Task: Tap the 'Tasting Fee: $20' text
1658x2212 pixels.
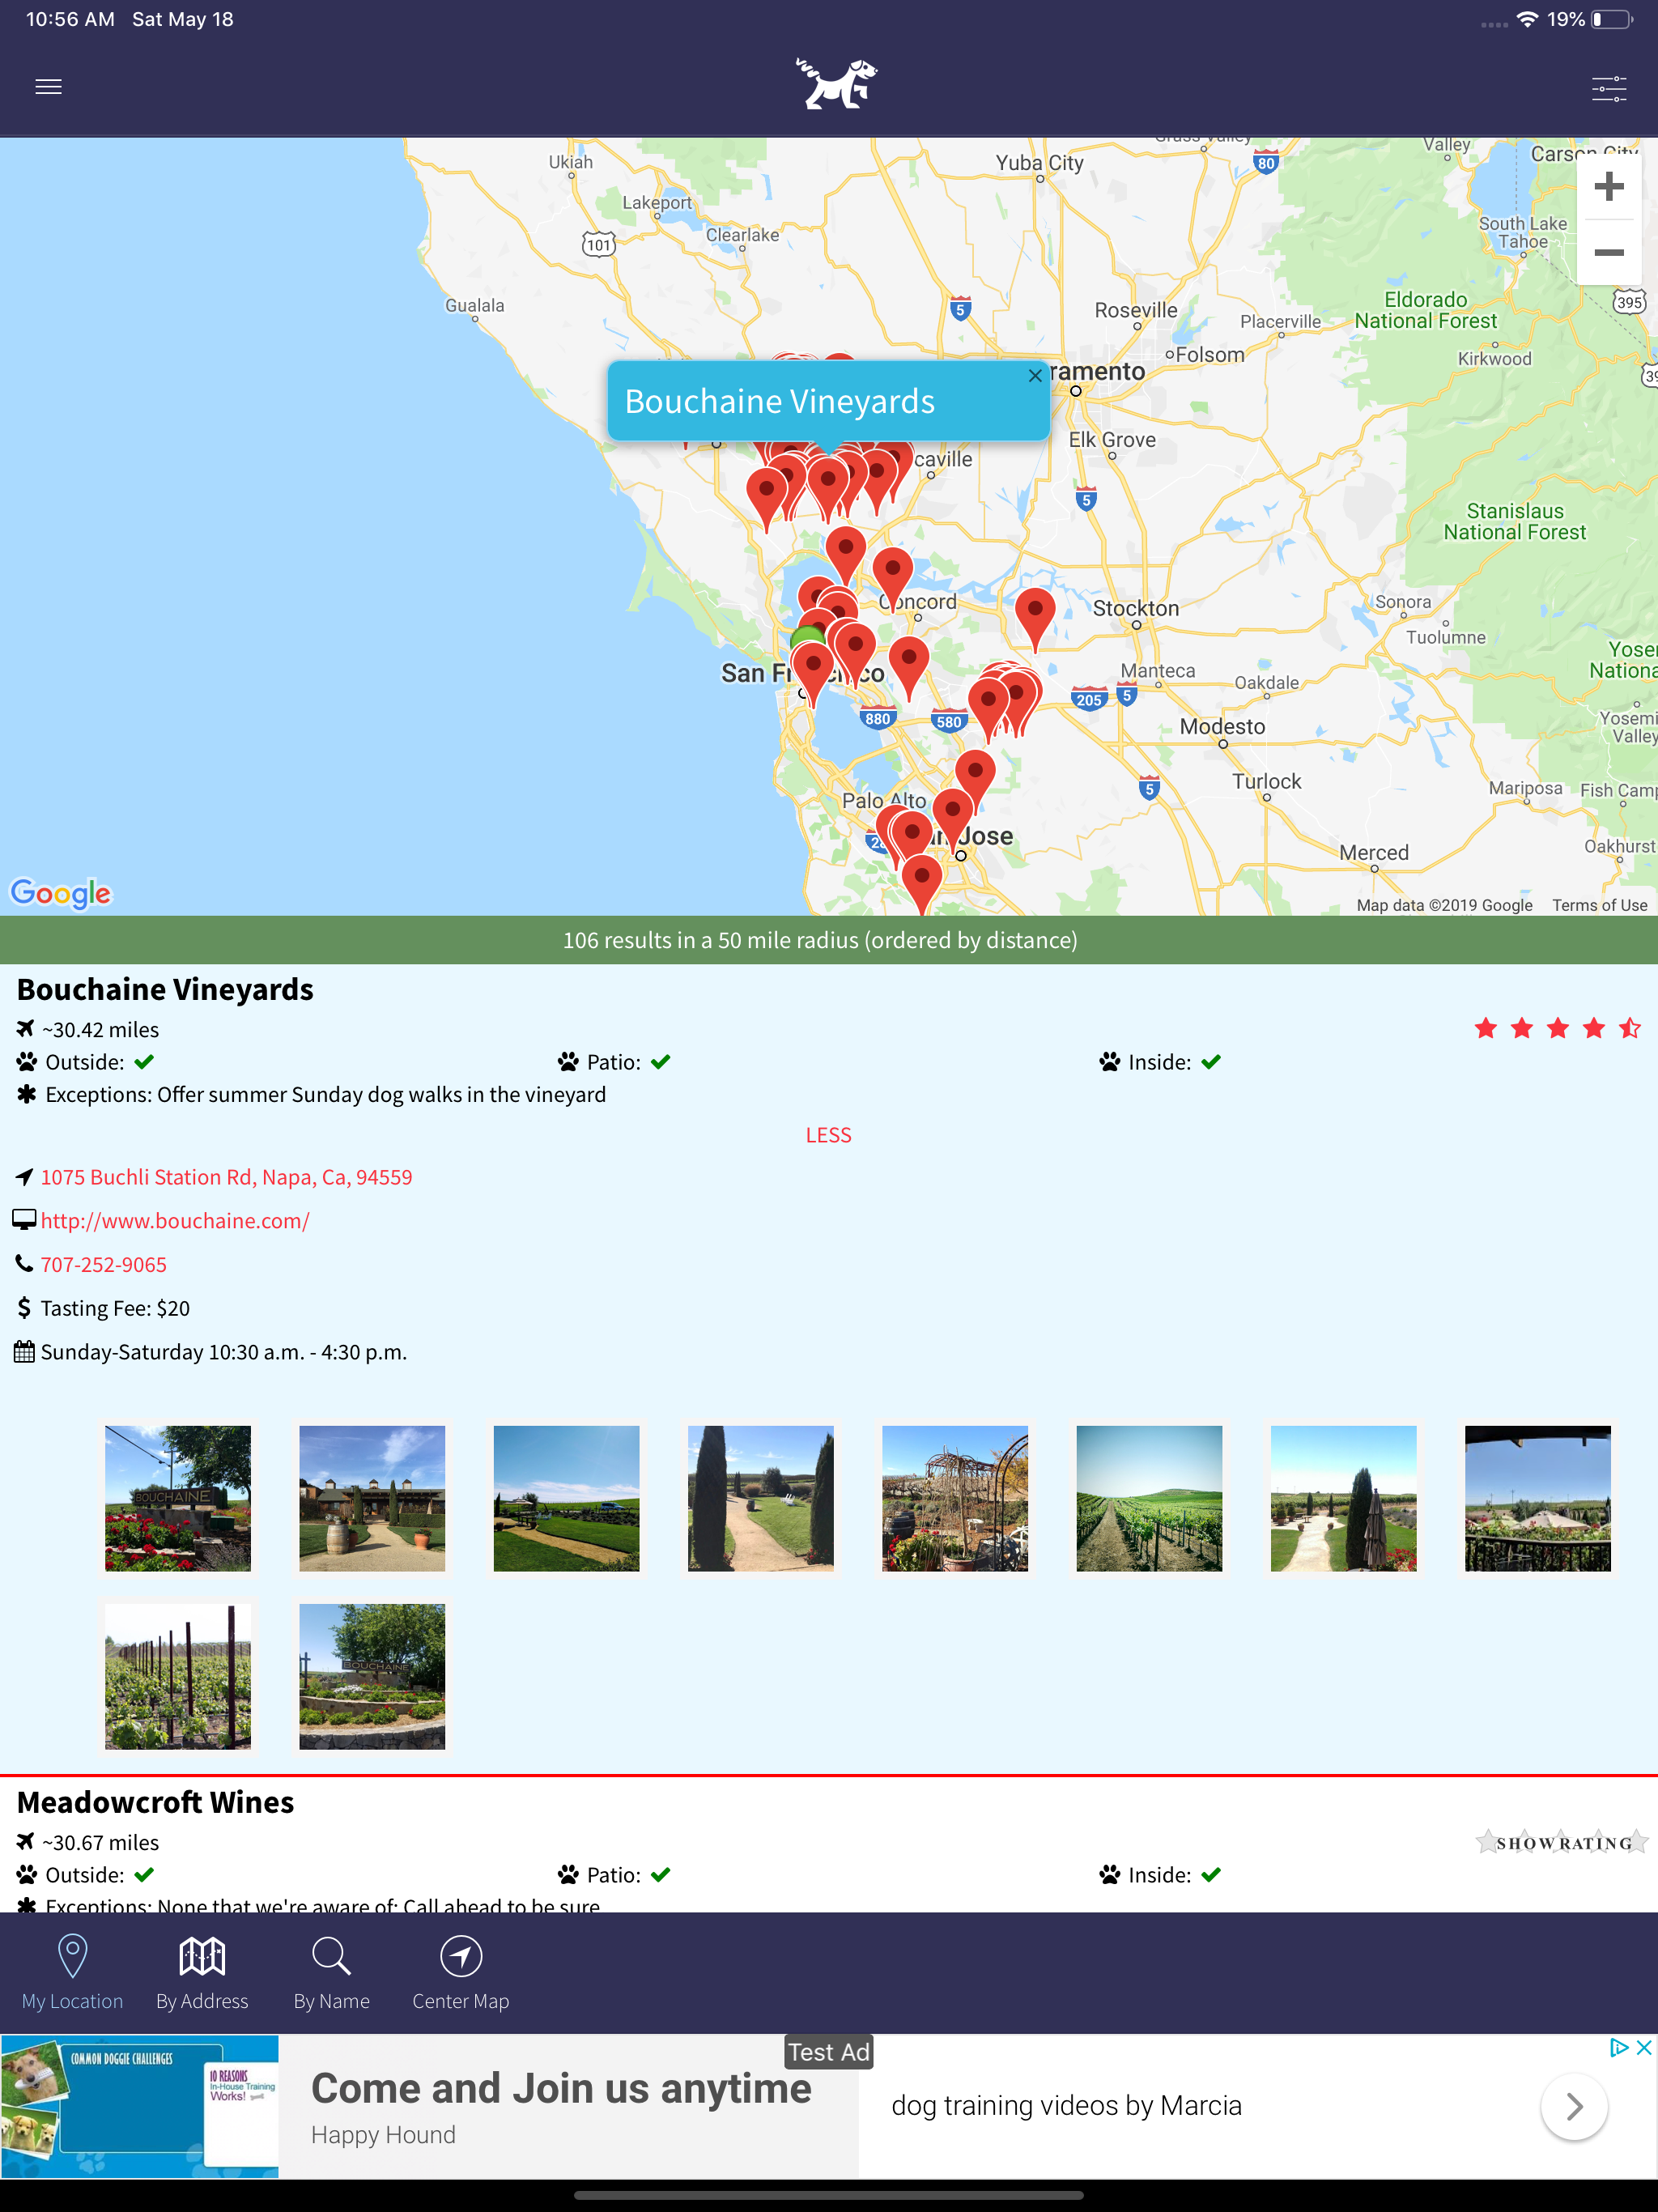Action: pyautogui.click(x=115, y=1308)
